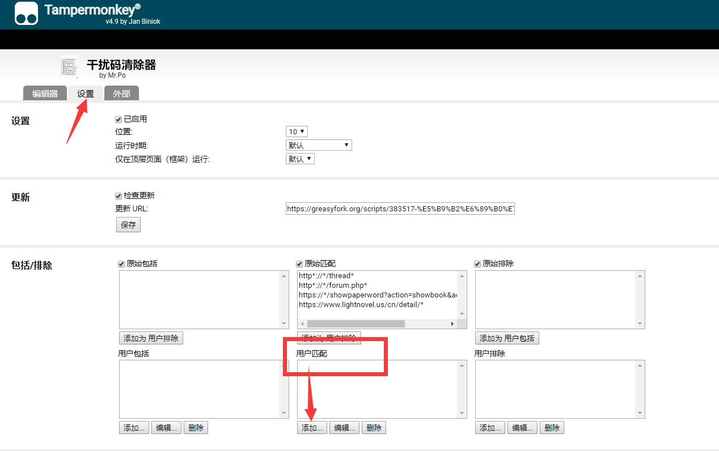
Task: Click the 原始包括 list box
Action: click(x=204, y=300)
